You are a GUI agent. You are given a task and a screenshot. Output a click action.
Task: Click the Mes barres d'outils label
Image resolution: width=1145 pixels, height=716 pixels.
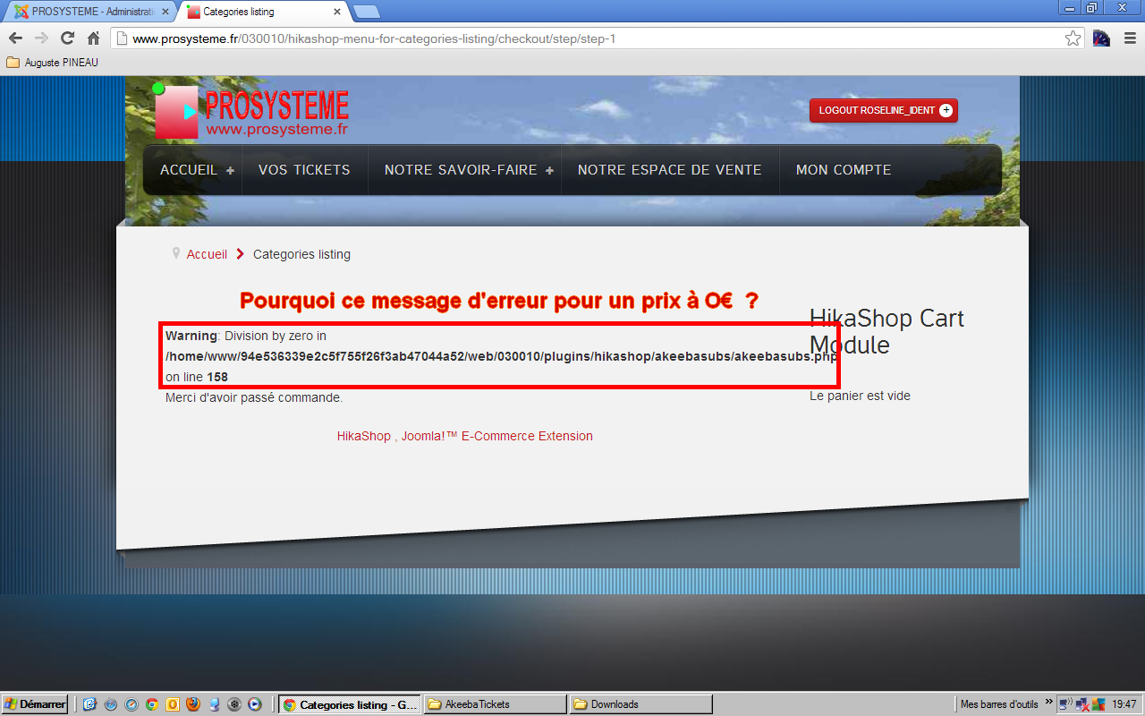pos(999,704)
